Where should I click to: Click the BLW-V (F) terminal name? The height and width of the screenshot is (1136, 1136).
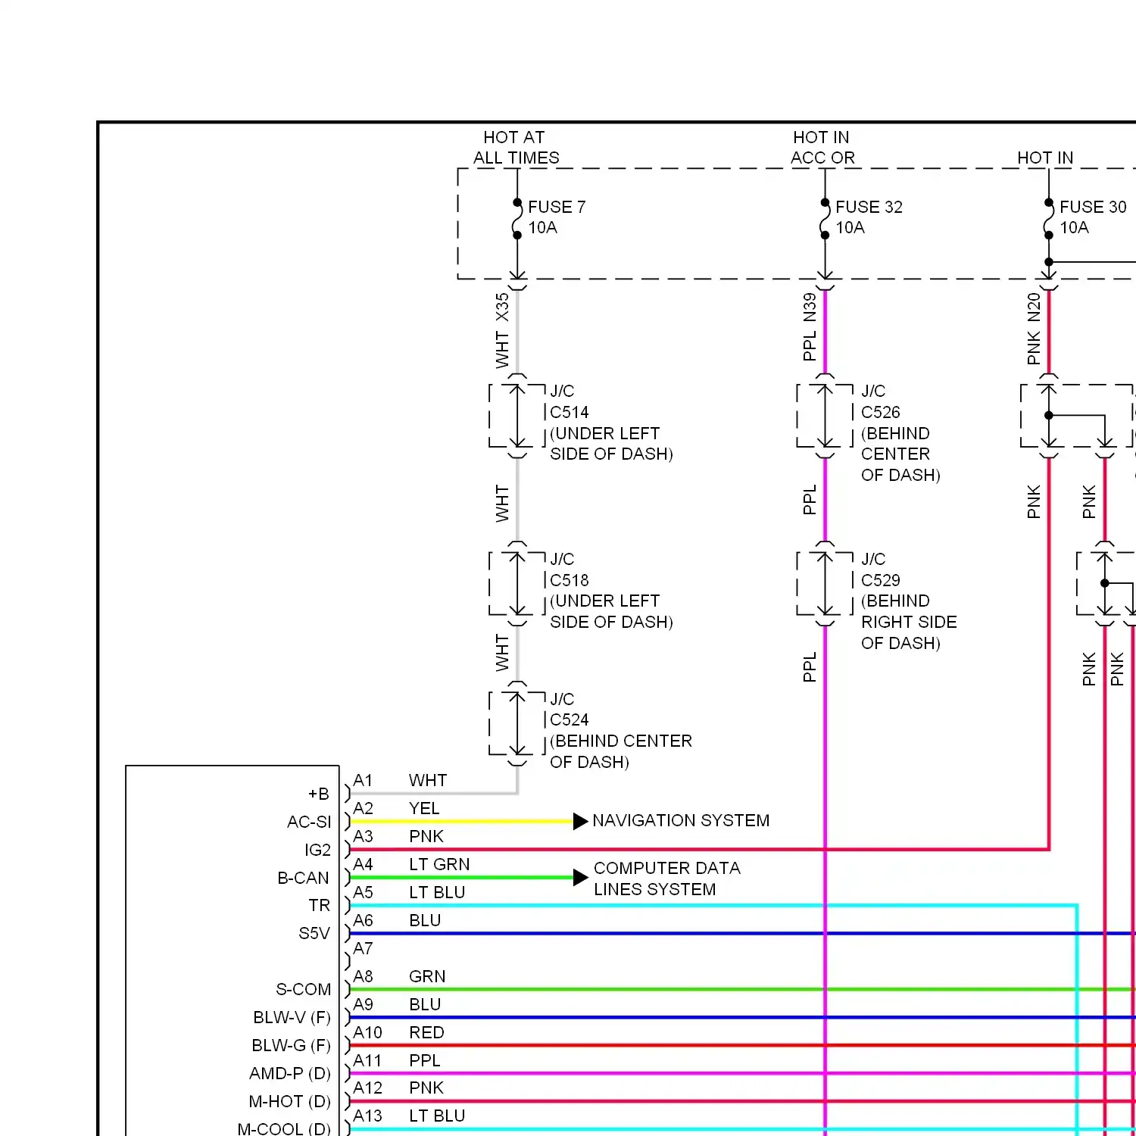pos(292,1018)
